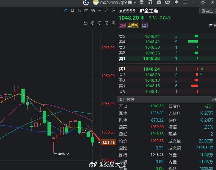Viewport: 216px width, 170px height.
Task: Click the mxZ04w9vqf9 username
Action: (x=114, y=2)
